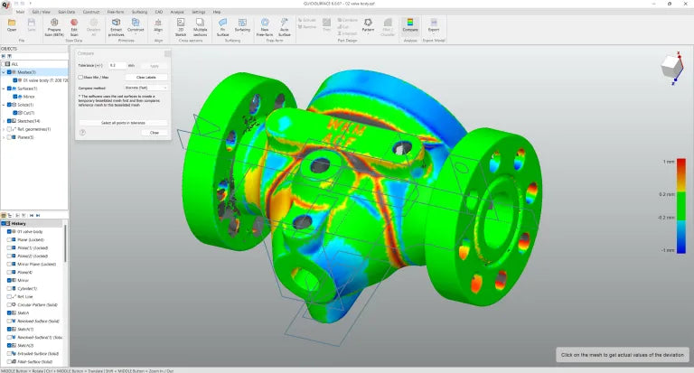Run the Auto Surface tool

coord(285,26)
